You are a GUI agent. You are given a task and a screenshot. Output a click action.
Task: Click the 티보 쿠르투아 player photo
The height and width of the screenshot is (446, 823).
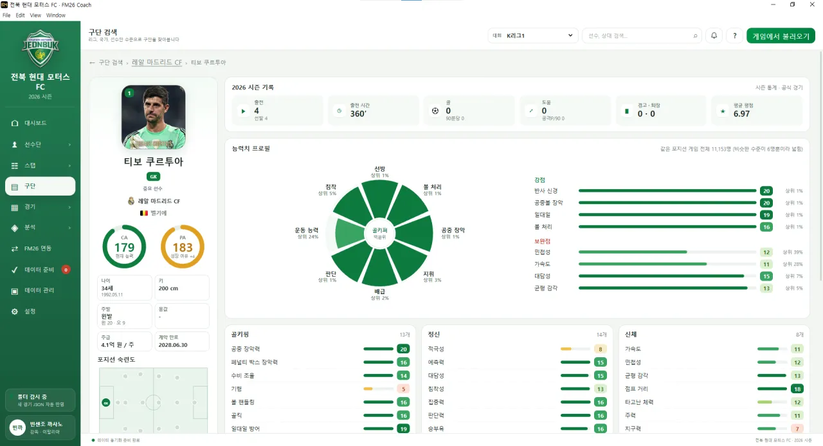pos(153,117)
